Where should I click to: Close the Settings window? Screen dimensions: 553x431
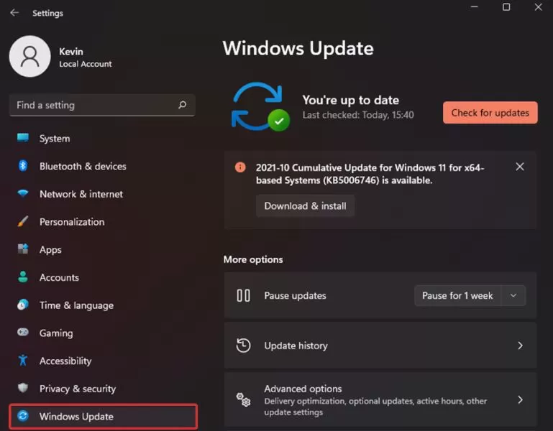coord(538,7)
